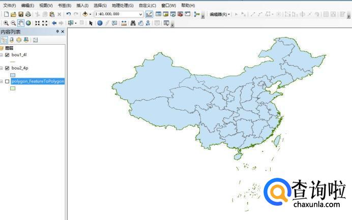Click the bou2_4p blue fill symbol
The image size is (352, 220).
(x=13, y=75)
